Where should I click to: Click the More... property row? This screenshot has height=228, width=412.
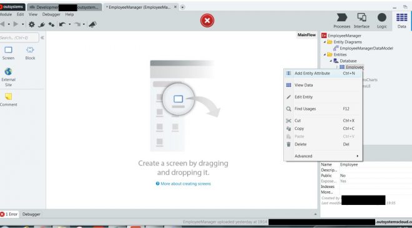pos(366,192)
